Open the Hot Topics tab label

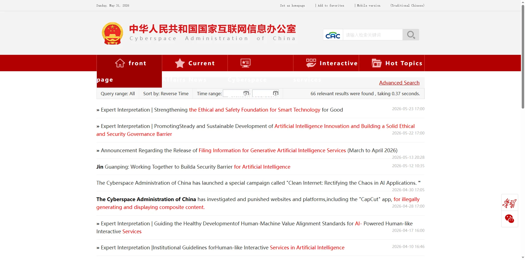click(404, 63)
